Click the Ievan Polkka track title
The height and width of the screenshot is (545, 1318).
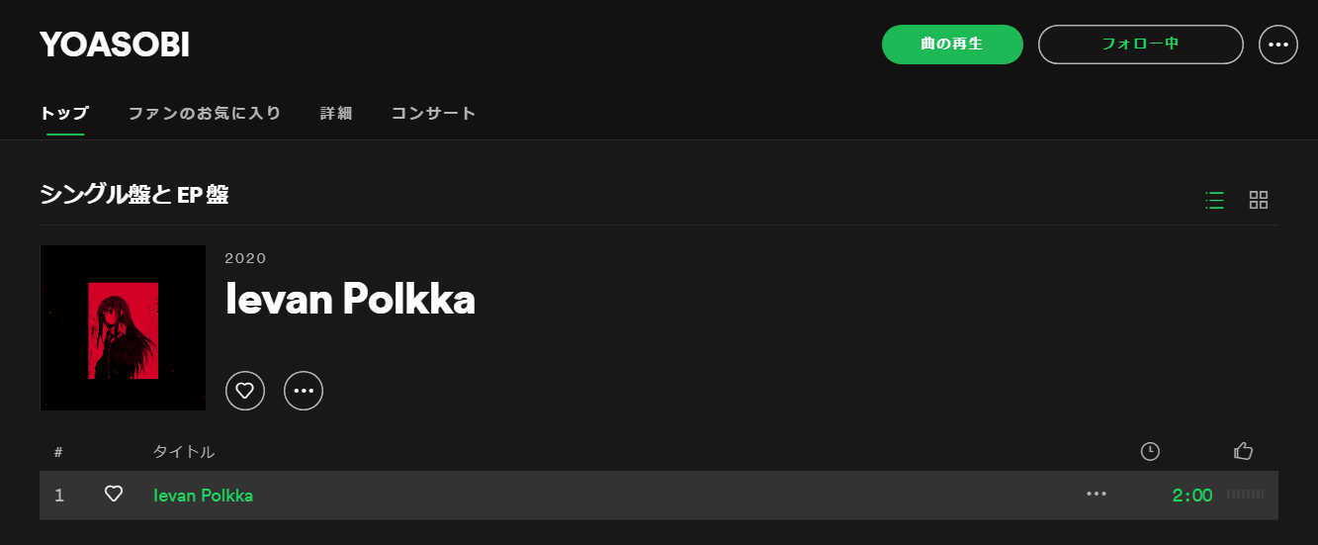click(204, 496)
